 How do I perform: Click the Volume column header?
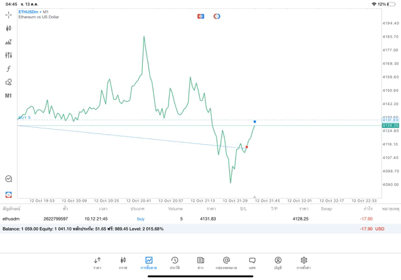click(175, 209)
